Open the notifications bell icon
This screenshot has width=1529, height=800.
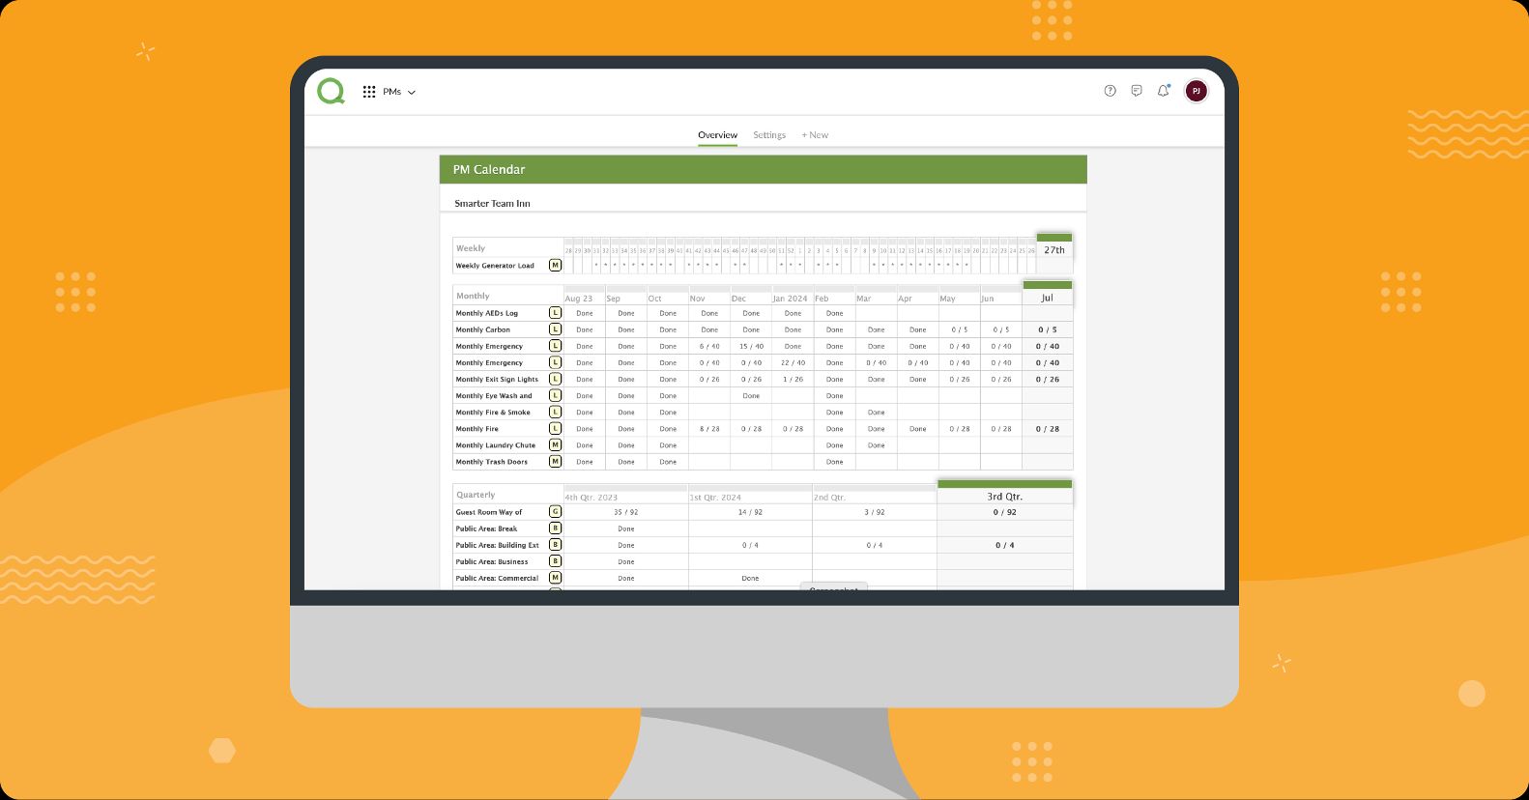tap(1164, 91)
